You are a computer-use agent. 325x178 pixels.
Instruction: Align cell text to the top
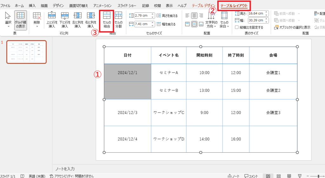(x=187, y=24)
